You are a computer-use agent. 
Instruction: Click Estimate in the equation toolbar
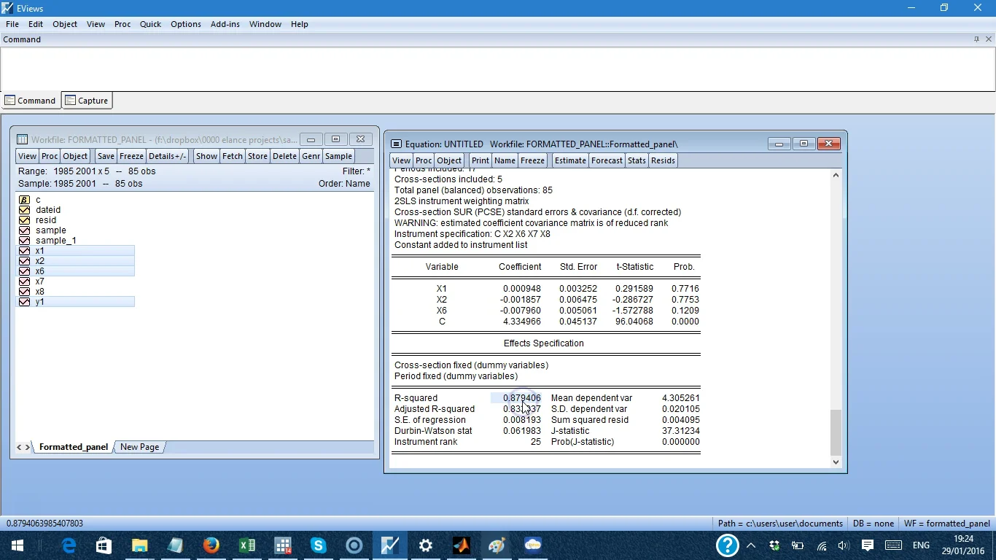click(x=570, y=160)
